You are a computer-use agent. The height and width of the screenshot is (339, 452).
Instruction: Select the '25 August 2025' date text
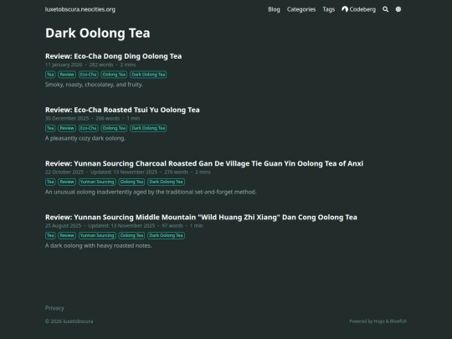point(63,225)
